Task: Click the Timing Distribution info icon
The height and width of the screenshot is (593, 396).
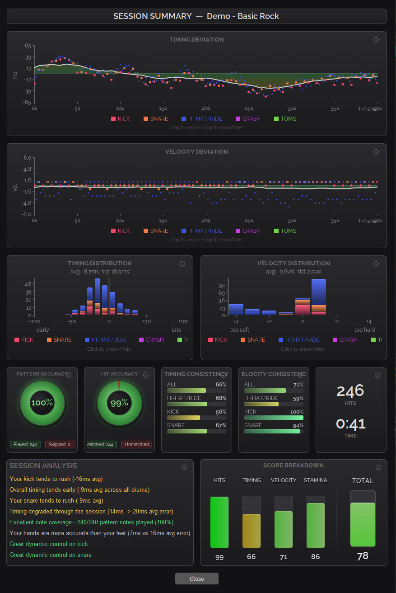Action: tap(182, 264)
